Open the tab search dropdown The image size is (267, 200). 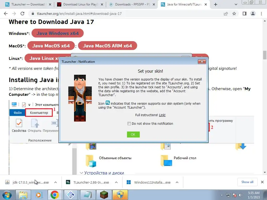[236, 5]
